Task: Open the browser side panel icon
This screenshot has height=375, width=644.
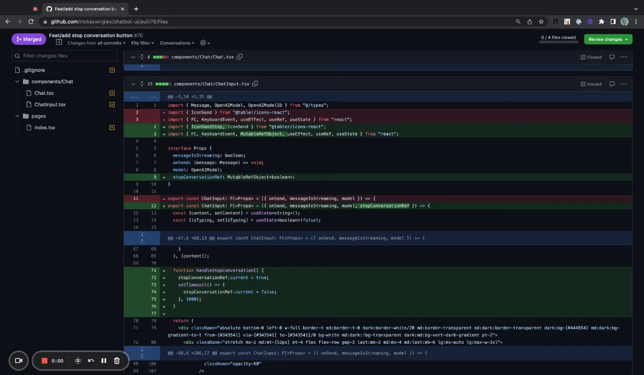Action: 613,21
